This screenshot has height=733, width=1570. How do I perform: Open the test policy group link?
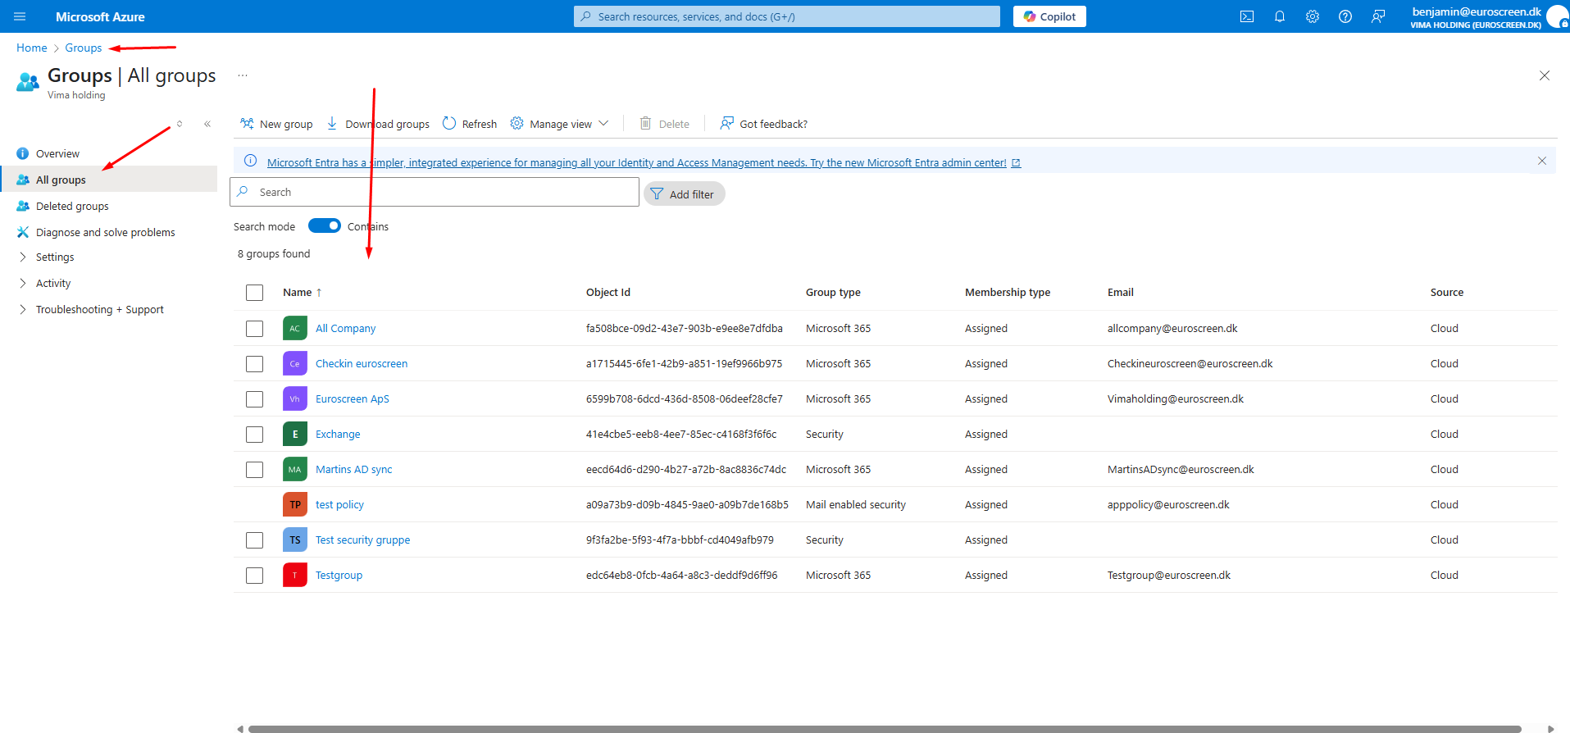pos(339,504)
